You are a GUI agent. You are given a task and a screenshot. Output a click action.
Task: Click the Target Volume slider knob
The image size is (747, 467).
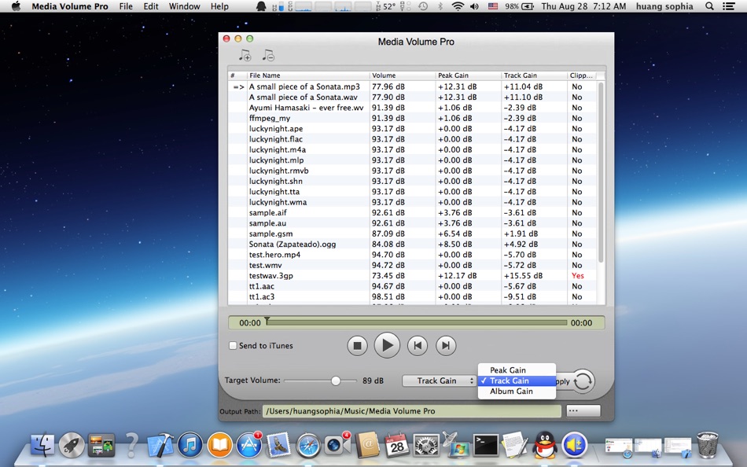point(336,381)
